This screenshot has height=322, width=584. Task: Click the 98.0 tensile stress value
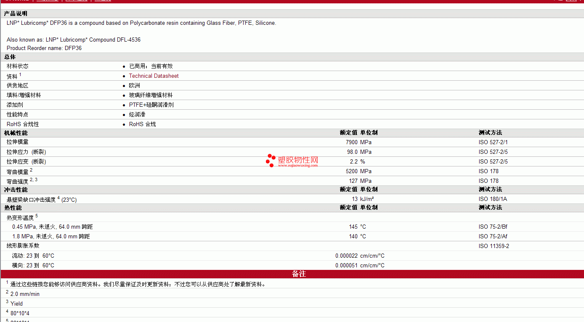(353, 152)
